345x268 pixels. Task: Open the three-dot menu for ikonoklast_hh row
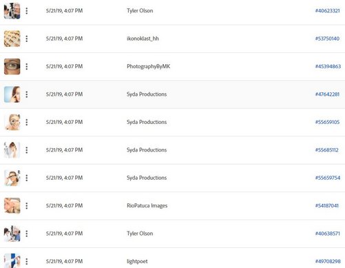click(x=27, y=39)
